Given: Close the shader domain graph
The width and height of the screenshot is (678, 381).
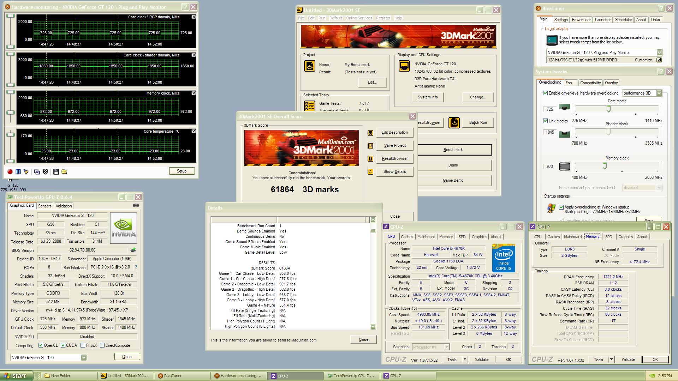Looking at the screenshot, I should click(x=194, y=55).
